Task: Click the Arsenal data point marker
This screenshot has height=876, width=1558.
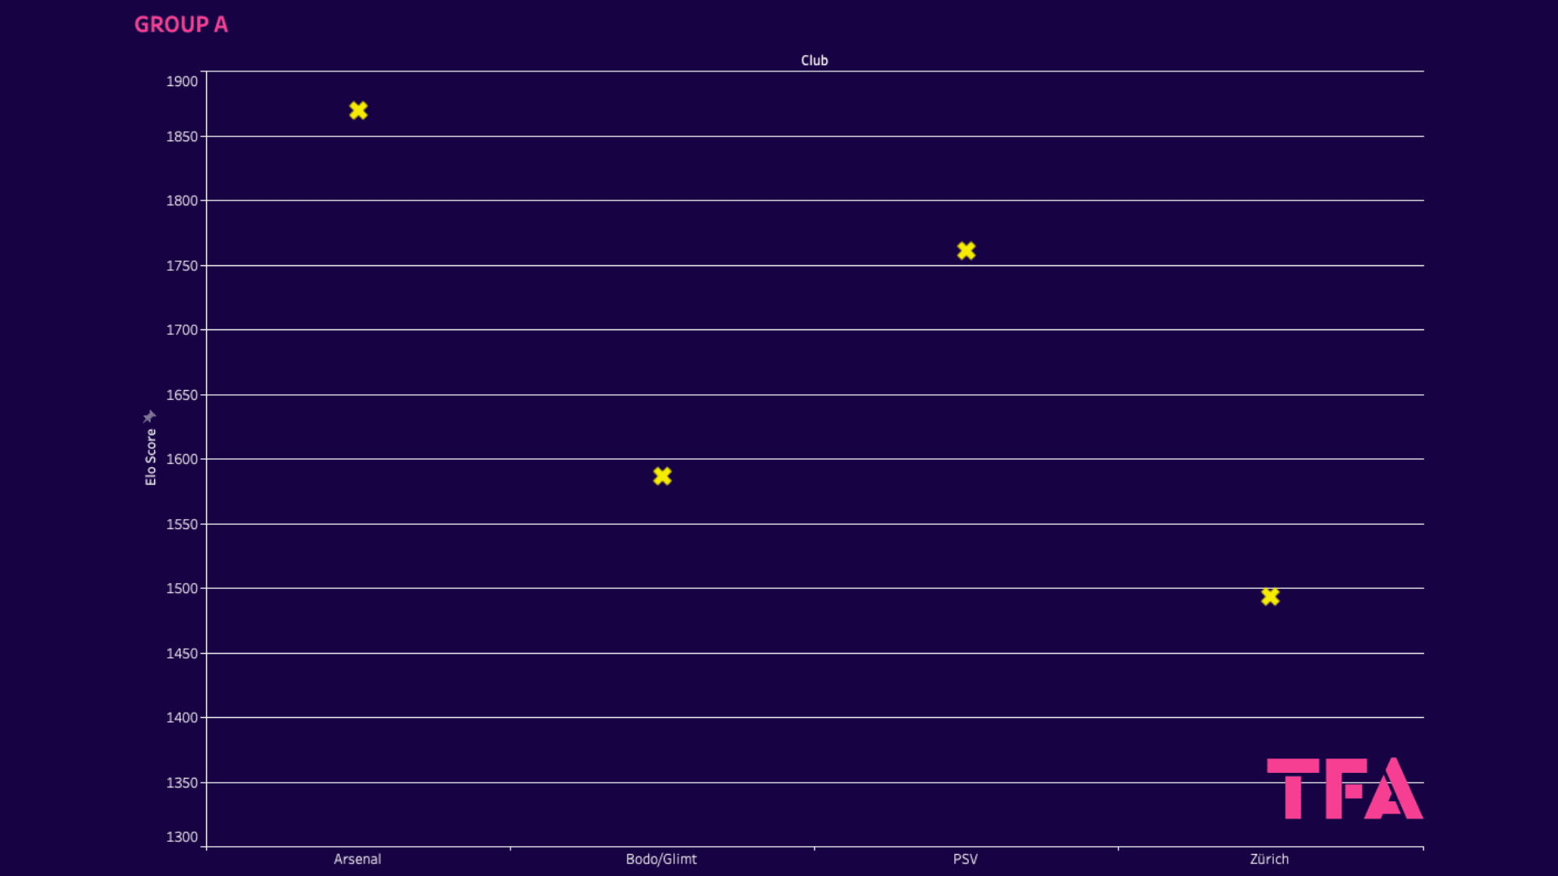Action: 359,110
